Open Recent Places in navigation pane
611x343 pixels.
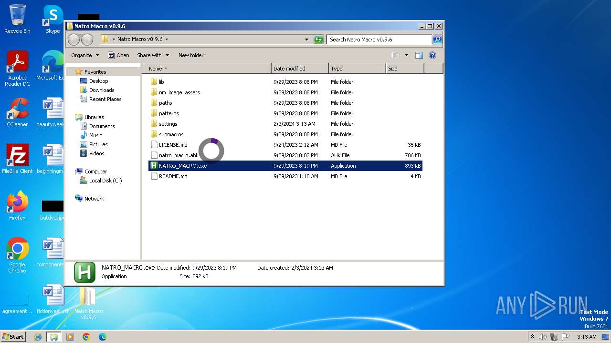coord(105,99)
